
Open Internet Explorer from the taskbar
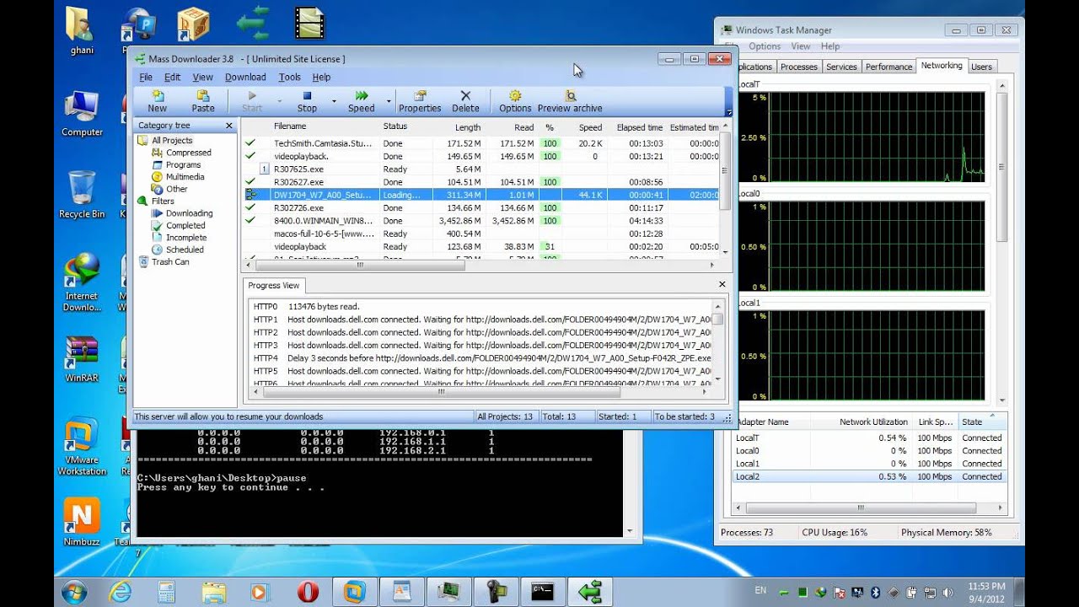(121, 592)
